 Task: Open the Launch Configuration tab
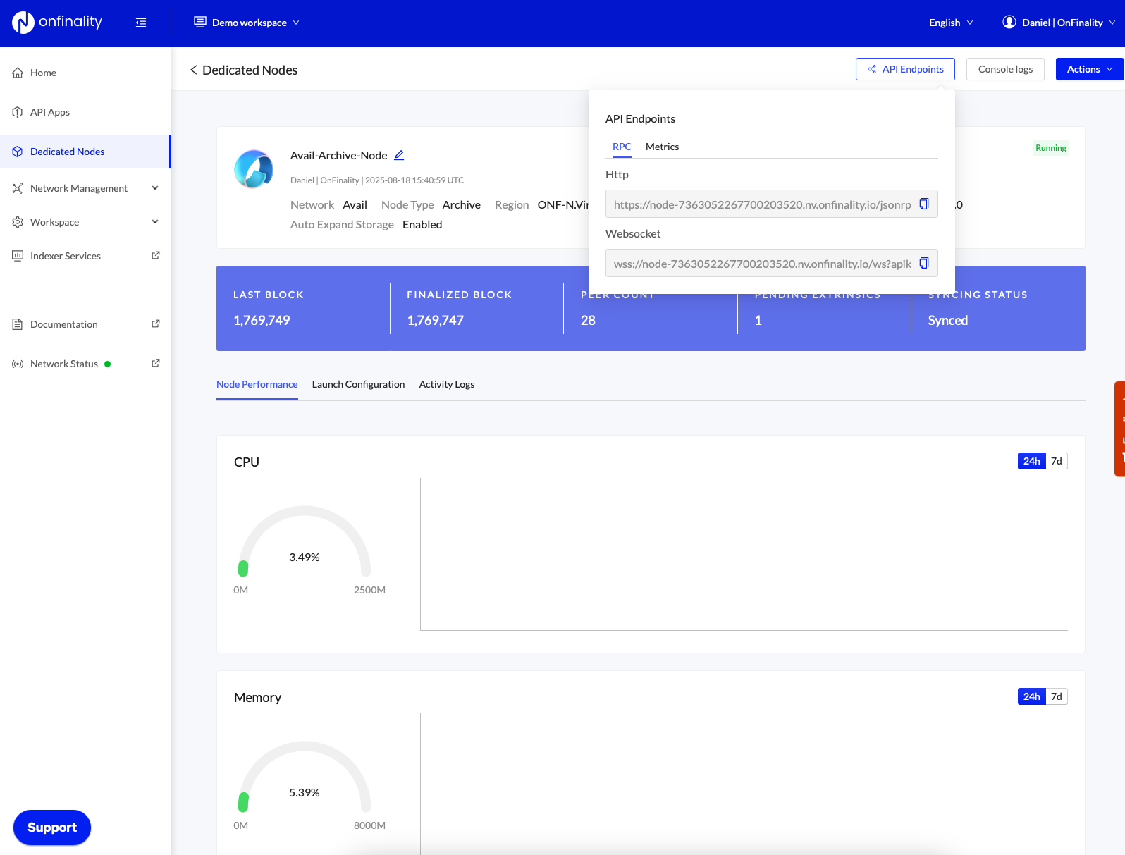358,384
